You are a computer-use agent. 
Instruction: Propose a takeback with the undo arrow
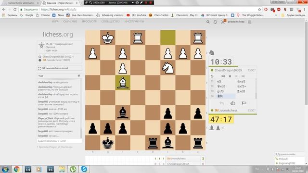221,103
